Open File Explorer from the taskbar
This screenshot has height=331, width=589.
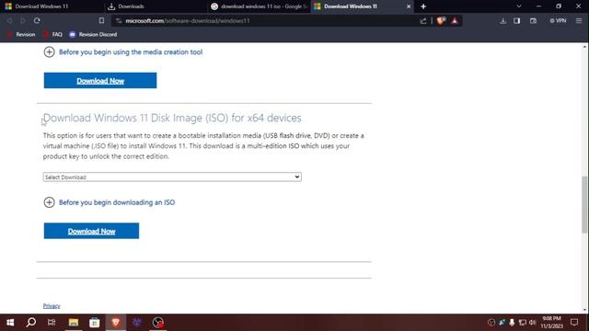tap(74, 323)
